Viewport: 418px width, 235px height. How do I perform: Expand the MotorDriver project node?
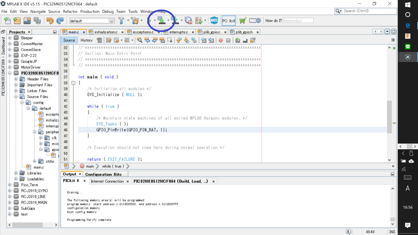coord(10,67)
